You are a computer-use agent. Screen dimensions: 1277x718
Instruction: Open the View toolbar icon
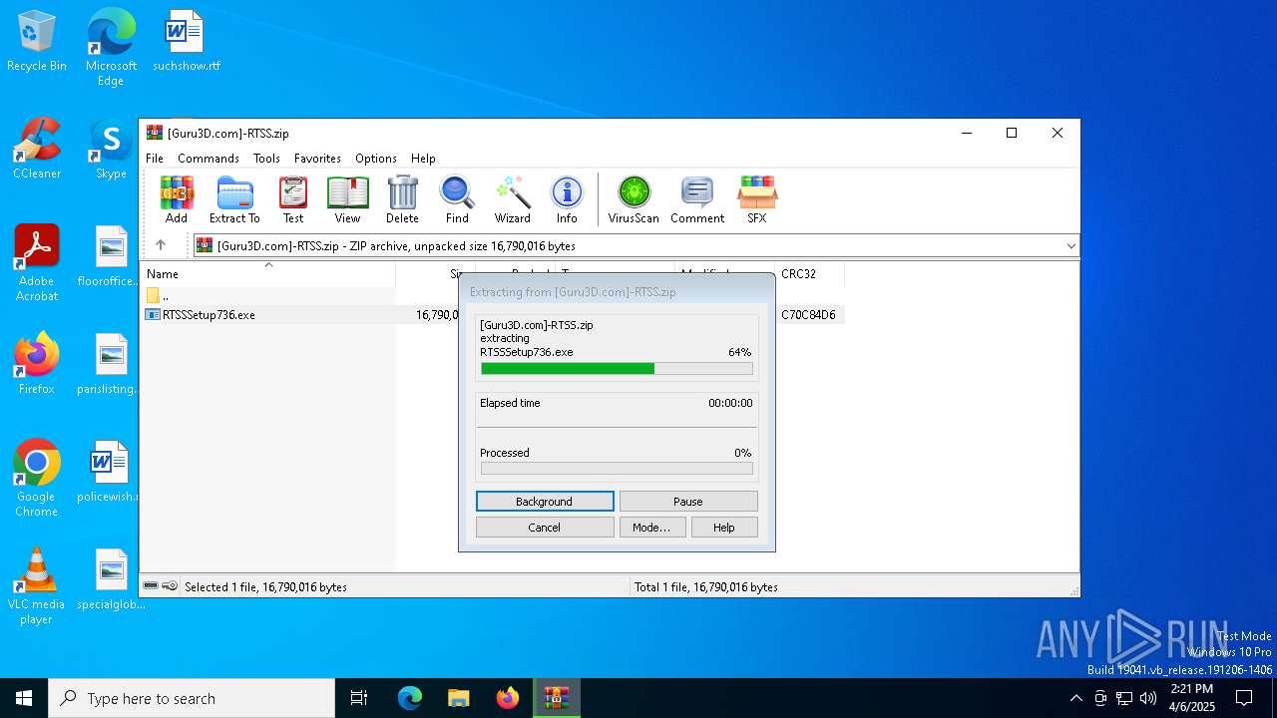pos(347,199)
